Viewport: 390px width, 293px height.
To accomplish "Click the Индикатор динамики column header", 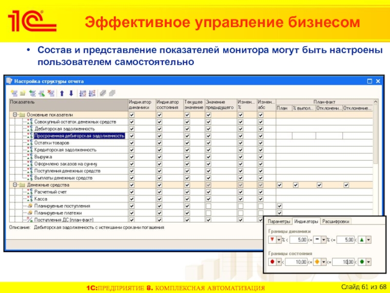I will click(141, 105).
